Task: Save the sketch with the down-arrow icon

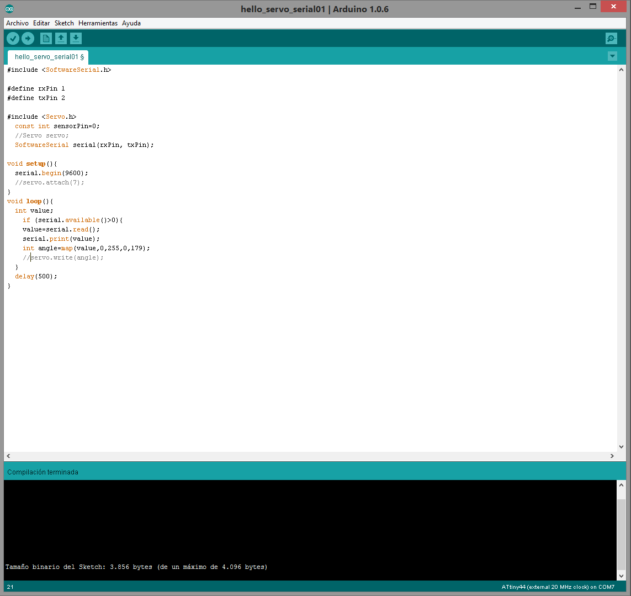Action: click(x=76, y=39)
